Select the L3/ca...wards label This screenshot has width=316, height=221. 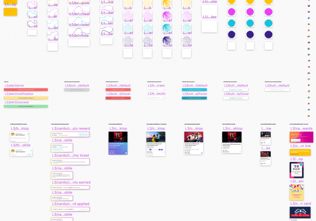(301, 128)
